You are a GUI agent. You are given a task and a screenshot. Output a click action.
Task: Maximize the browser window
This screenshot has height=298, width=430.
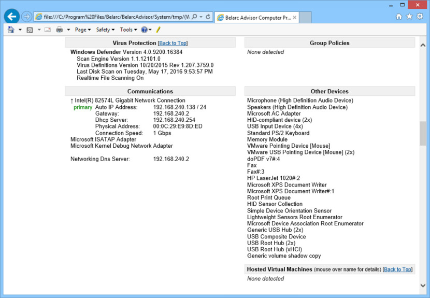pyautogui.click(x=402, y=5)
